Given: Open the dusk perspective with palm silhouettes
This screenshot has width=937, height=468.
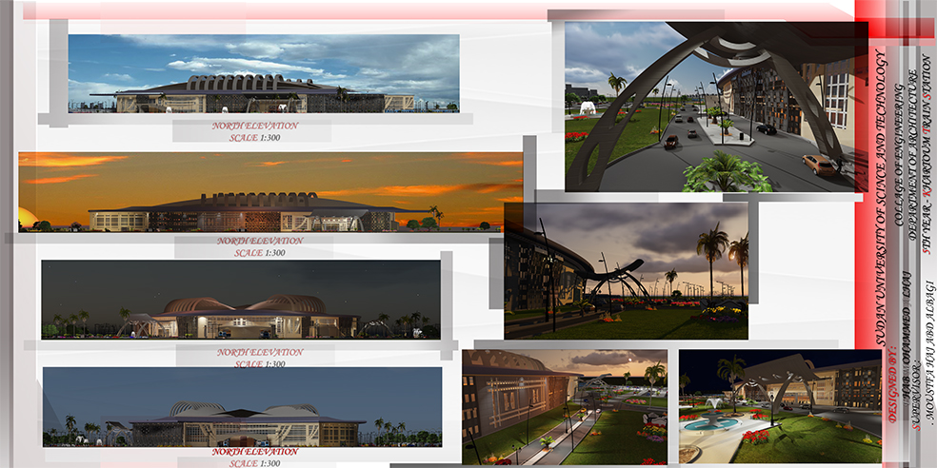Looking at the screenshot, I should 626,270.
